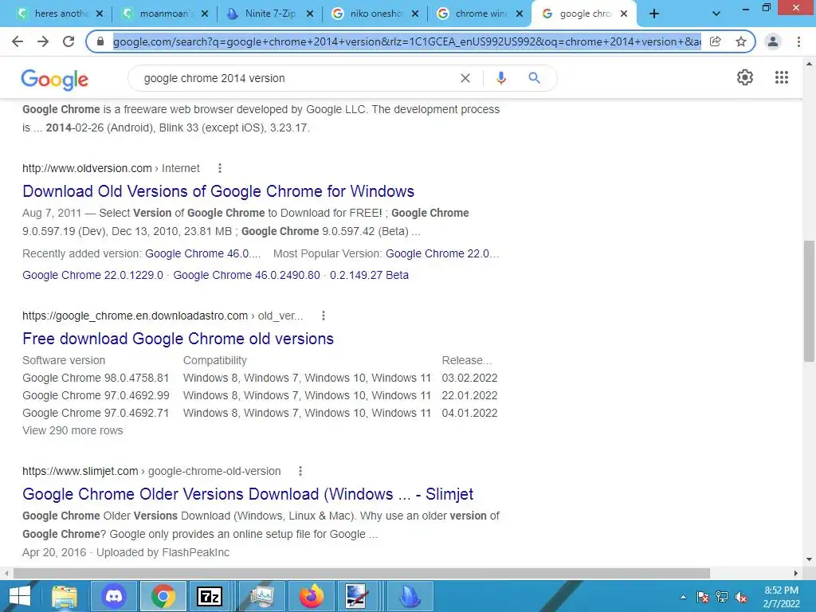Submit search with the magnifier icon
The width and height of the screenshot is (816, 612).
point(534,78)
